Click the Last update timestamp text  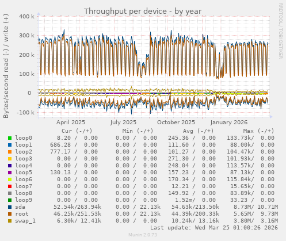214,228
